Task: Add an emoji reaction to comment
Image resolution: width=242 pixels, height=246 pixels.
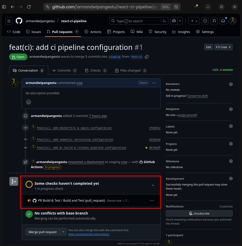Action: (29, 102)
